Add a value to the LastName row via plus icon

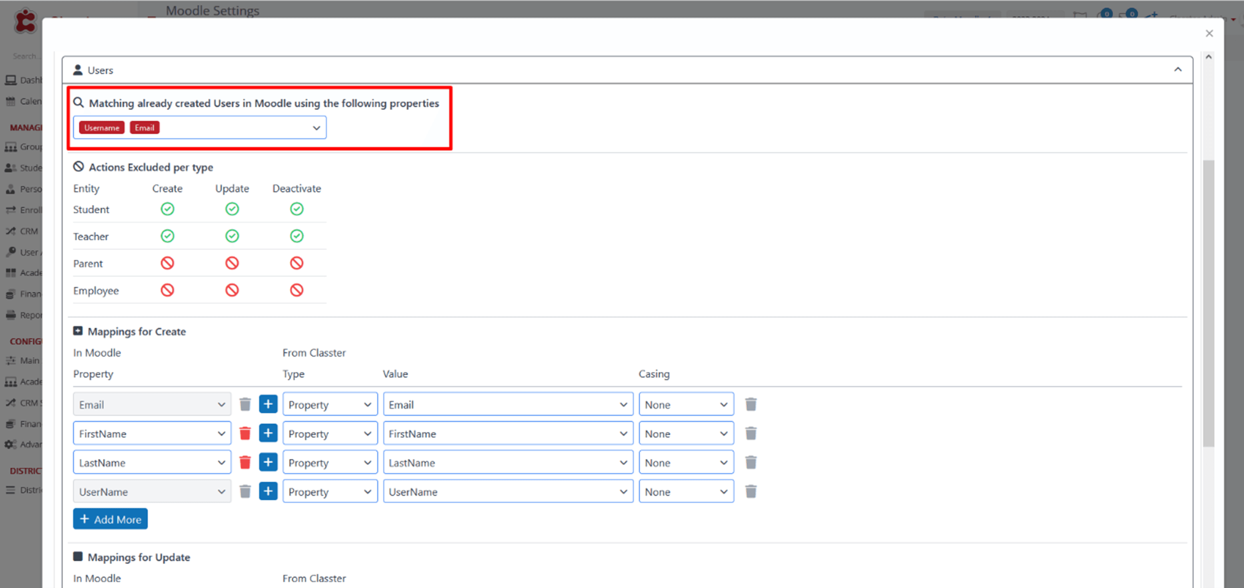click(268, 462)
